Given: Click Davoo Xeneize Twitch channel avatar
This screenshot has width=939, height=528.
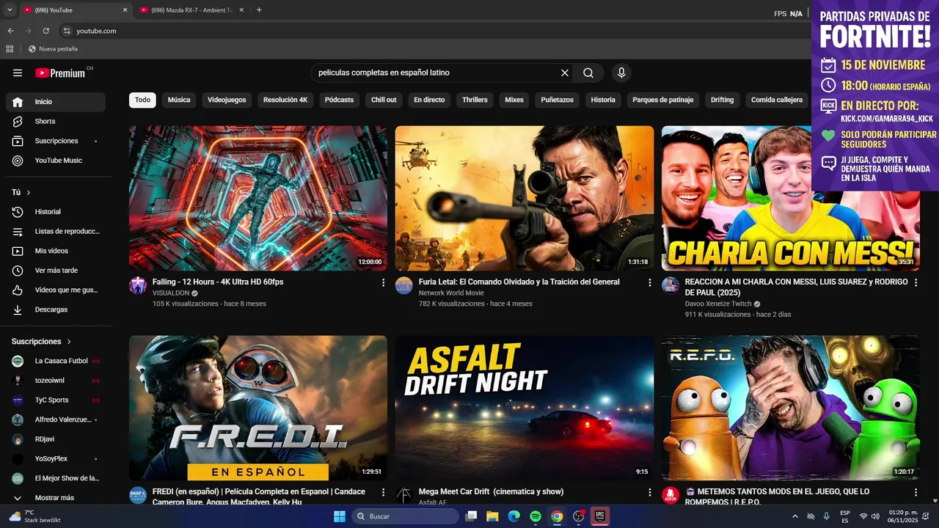Looking at the screenshot, I should pyautogui.click(x=671, y=285).
